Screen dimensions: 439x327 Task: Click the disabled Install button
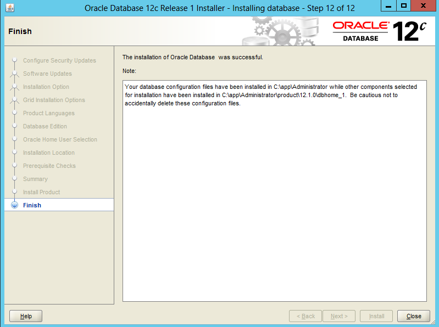(376, 316)
